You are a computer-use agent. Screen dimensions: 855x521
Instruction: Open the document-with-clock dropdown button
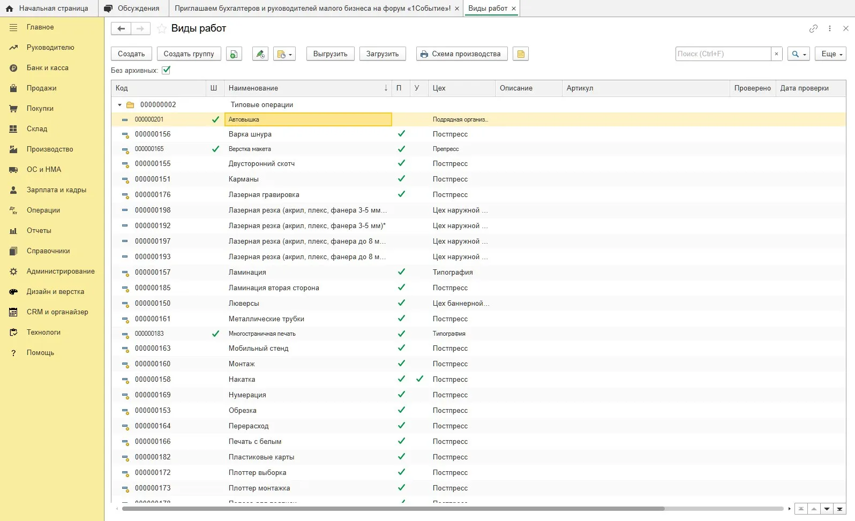[x=284, y=54]
